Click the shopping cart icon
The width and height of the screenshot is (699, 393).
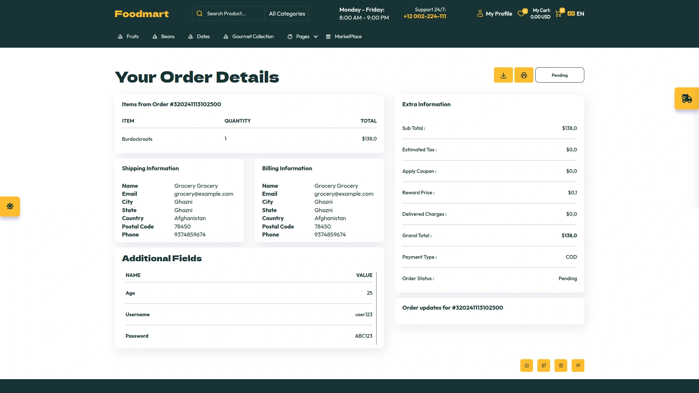tap(558, 13)
